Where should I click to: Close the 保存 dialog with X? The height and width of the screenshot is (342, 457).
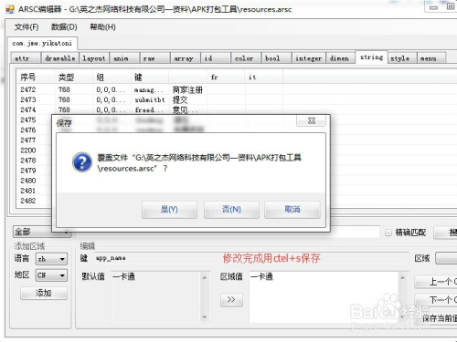[x=311, y=120]
